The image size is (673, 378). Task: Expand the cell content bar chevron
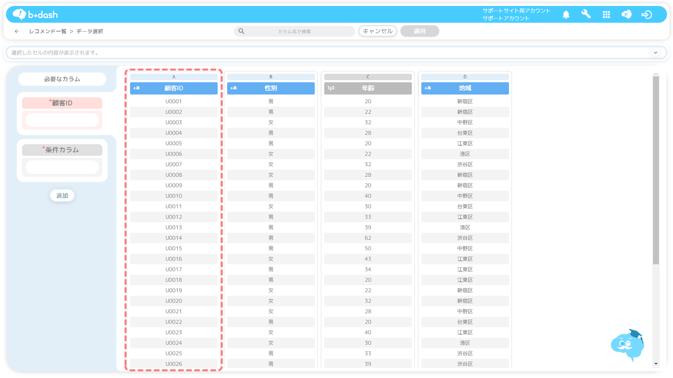coord(656,52)
